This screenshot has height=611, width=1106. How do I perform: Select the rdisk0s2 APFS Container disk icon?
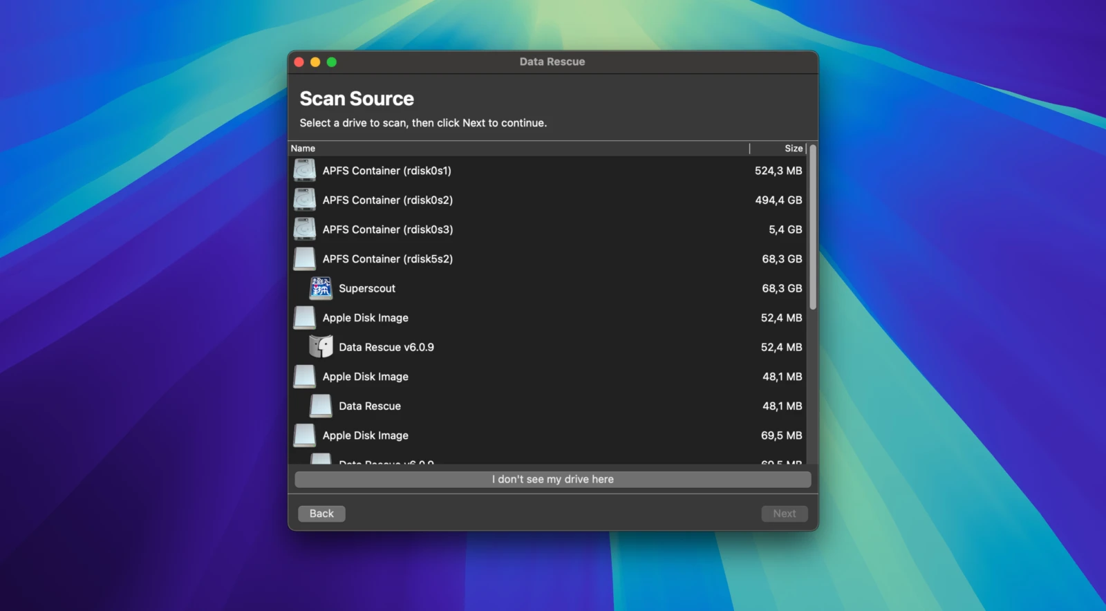click(304, 200)
